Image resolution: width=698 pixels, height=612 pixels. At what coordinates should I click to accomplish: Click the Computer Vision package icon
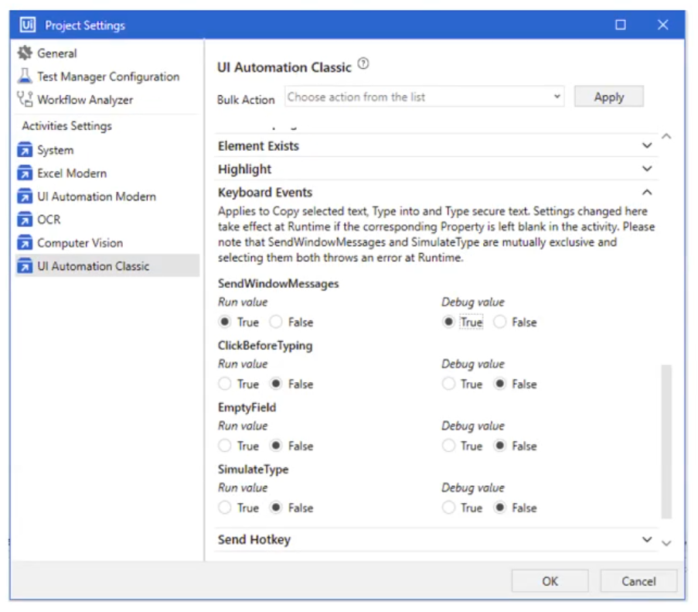click(x=25, y=242)
